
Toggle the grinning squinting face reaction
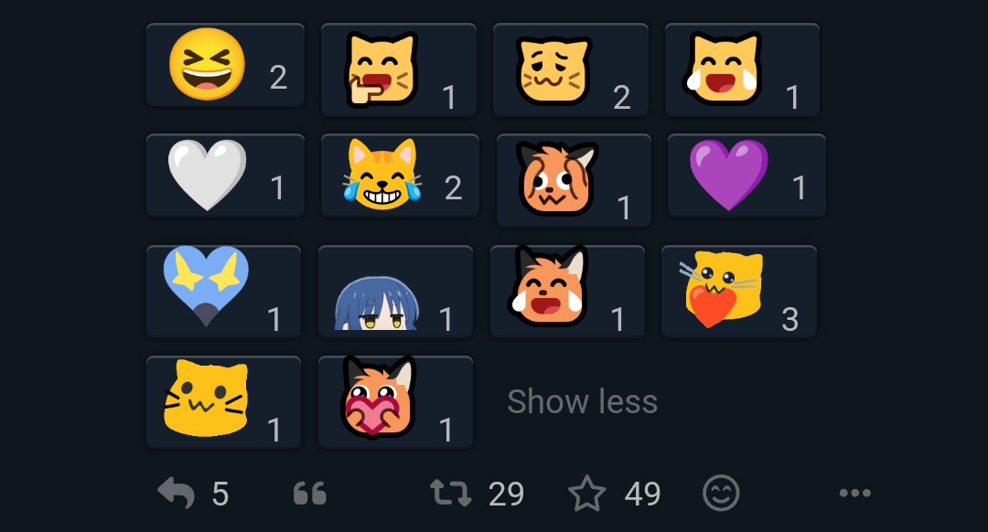pos(225,66)
